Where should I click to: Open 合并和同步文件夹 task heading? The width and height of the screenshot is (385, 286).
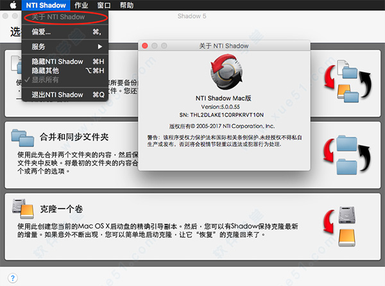point(74,137)
